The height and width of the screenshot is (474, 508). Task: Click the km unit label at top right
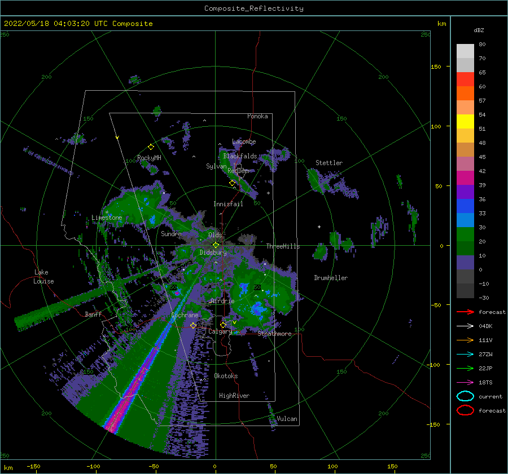click(x=441, y=24)
